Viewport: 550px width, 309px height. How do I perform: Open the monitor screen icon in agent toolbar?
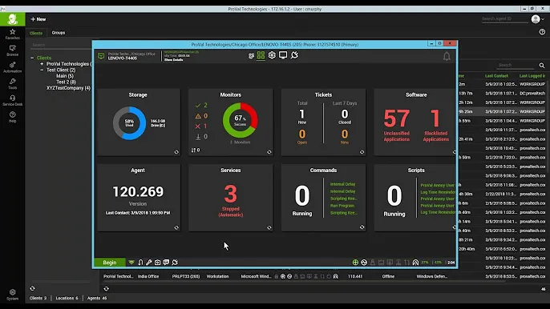click(283, 55)
